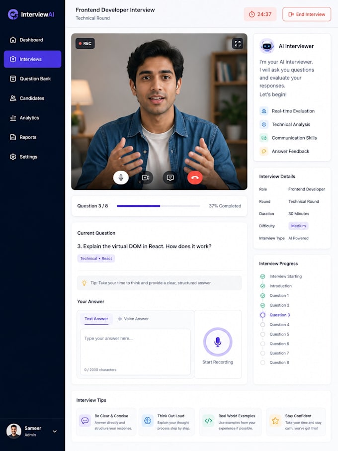The height and width of the screenshot is (451, 338).
Task: Select the Introduction progress step
Action: [276, 286]
